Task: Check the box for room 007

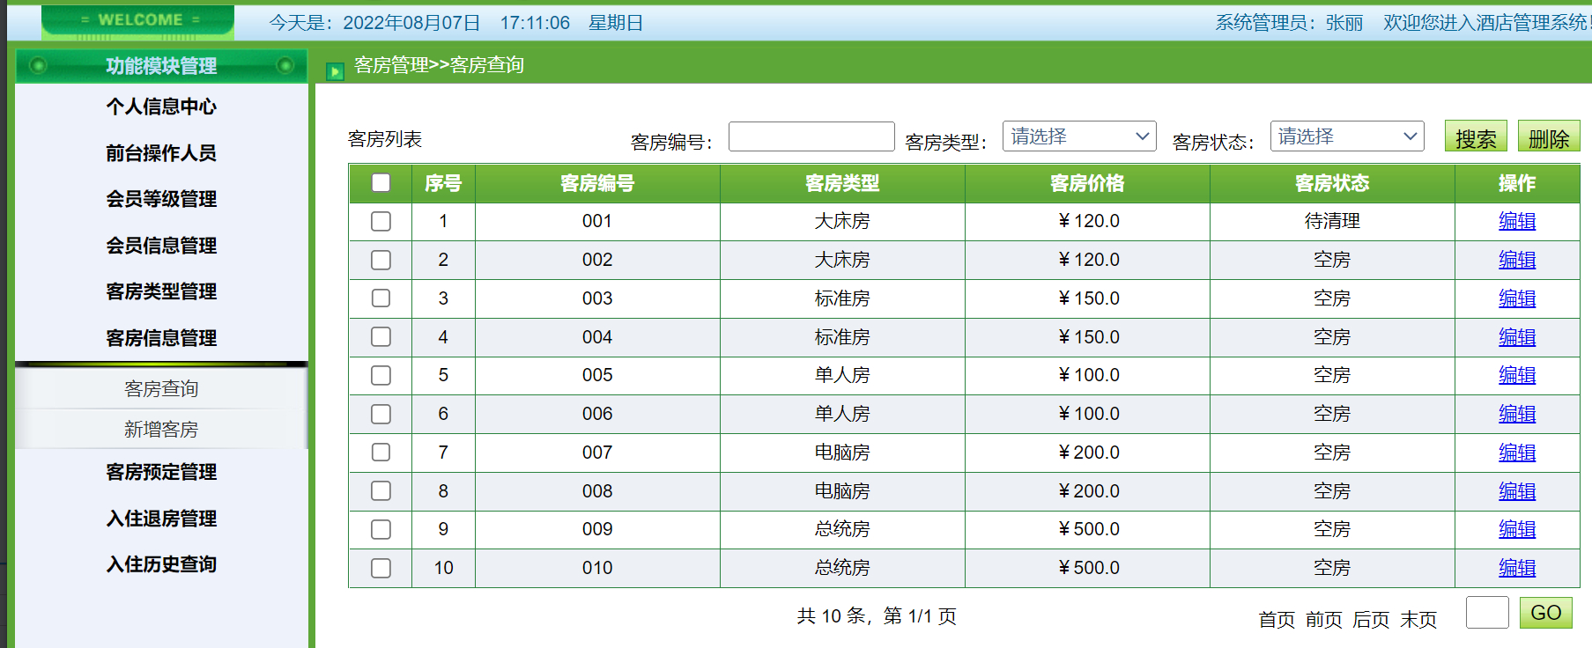Action: click(381, 453)
